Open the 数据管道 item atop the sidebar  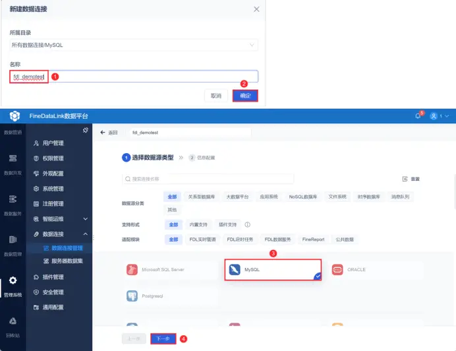coord(13,132)
